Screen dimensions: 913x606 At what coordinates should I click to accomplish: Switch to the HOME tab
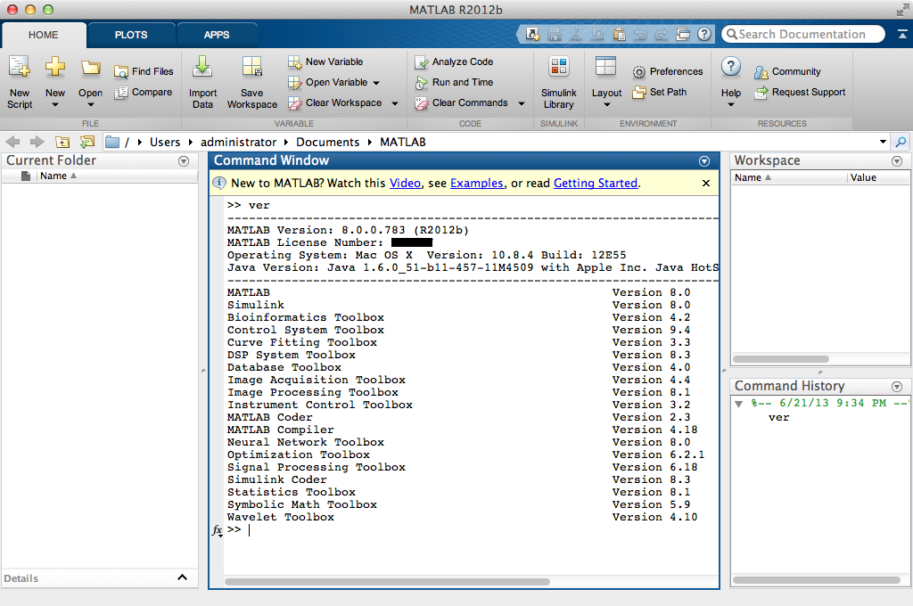pos(43,35)
